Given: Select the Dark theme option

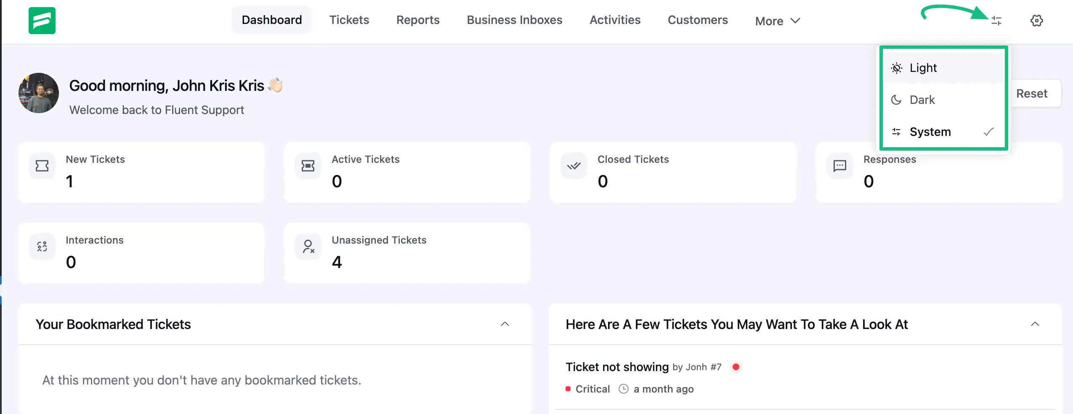Looking at the screenshot, I should 922,100.
